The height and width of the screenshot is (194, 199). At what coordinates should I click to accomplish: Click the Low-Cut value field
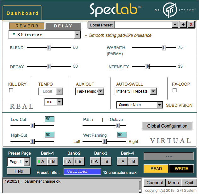coord(50,119)
